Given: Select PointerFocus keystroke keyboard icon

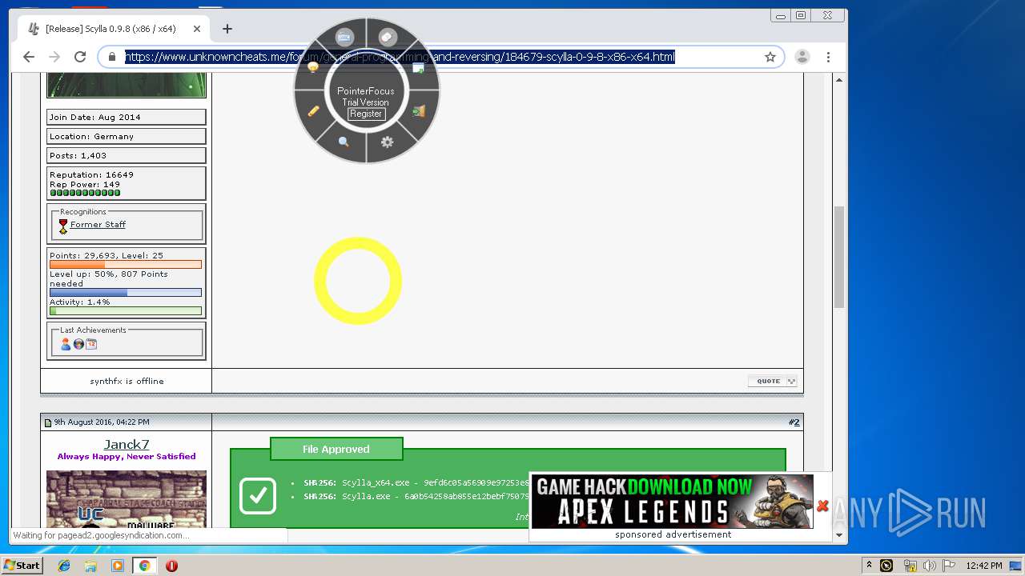Looking at the screenshot, I should click(x=344, y=38).
